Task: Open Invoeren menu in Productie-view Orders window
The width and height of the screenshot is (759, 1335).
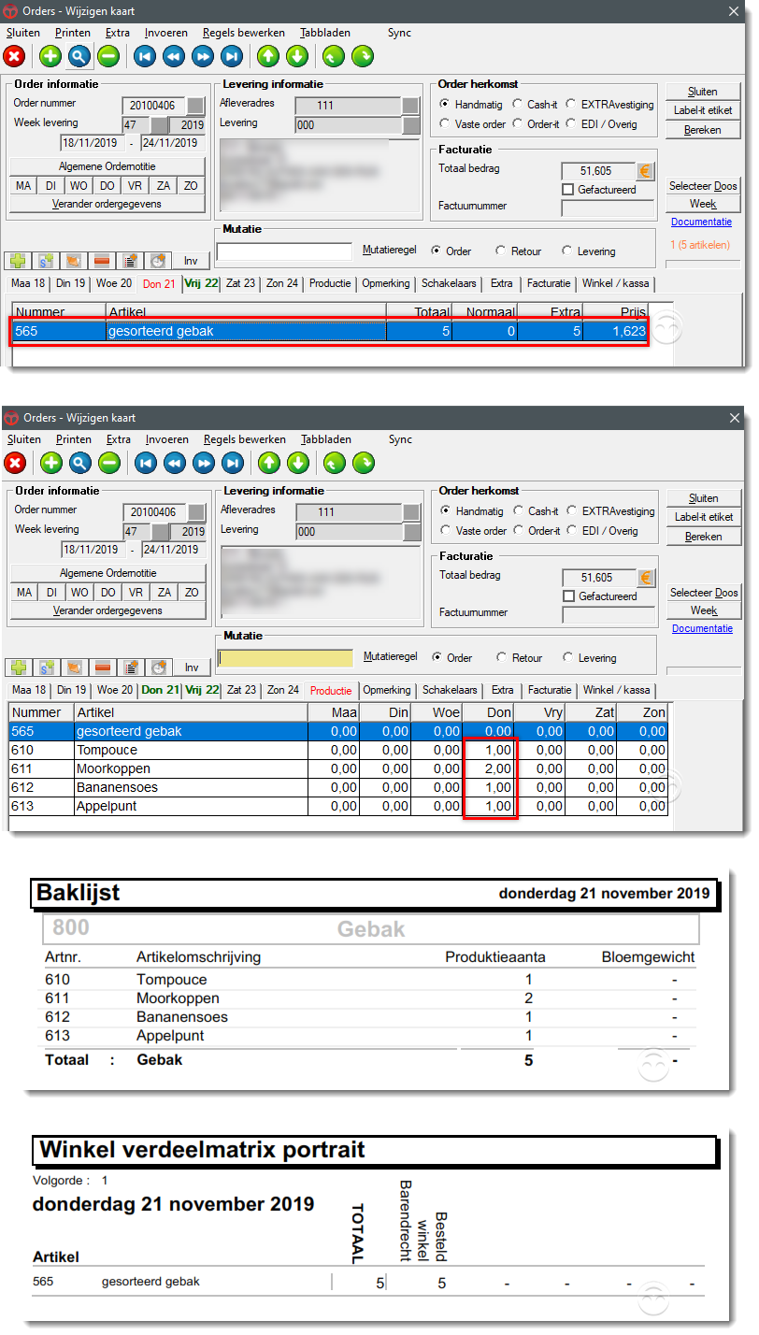Action: pyautogui.click(x=167, y=438)
